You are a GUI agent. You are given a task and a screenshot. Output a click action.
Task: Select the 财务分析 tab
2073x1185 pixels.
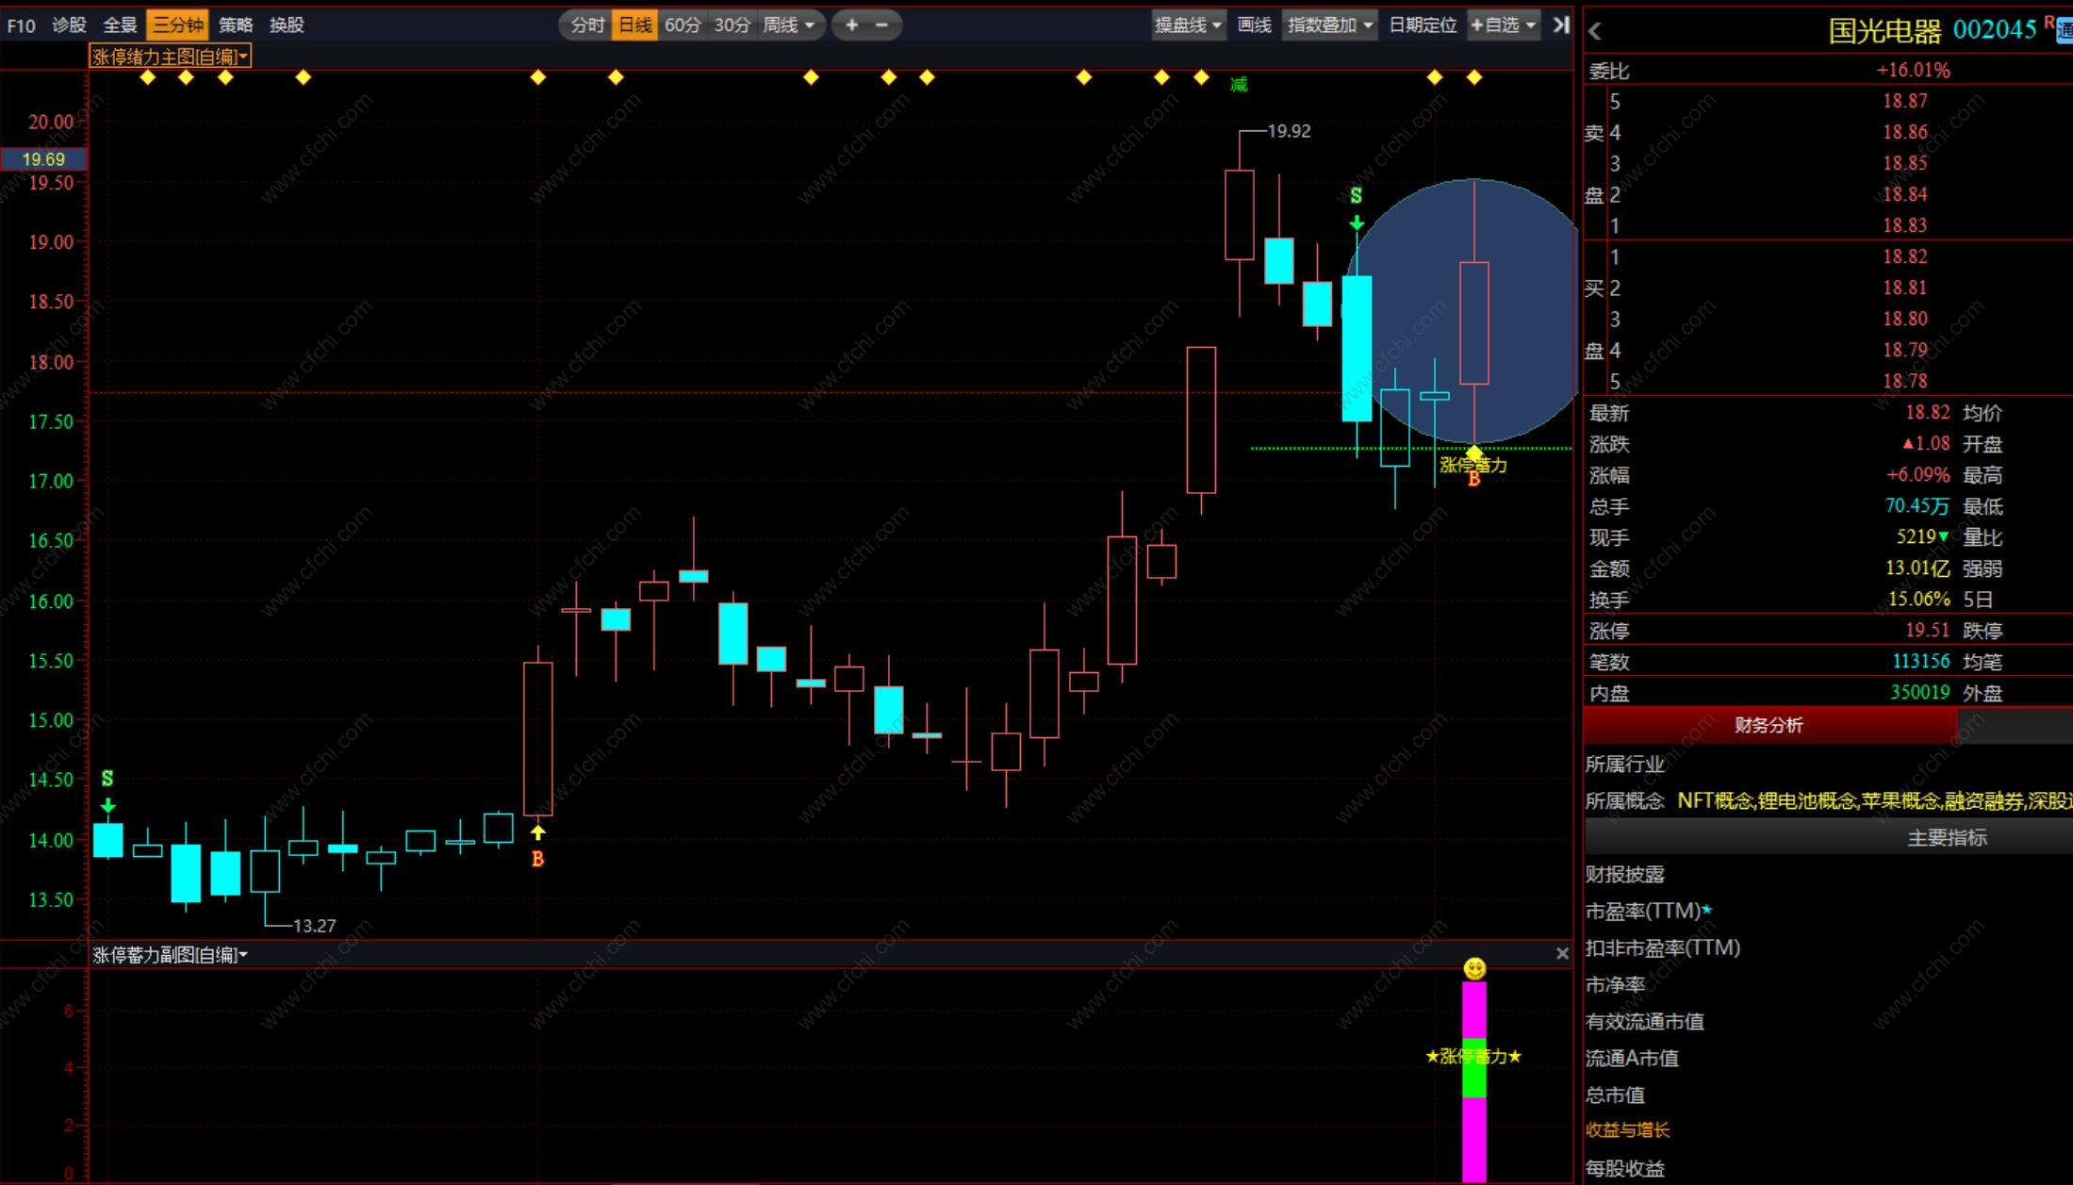1769,725
